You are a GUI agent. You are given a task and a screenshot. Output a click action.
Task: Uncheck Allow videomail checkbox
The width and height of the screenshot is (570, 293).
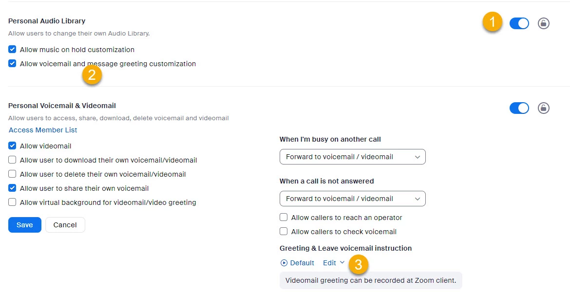(13, 146)
